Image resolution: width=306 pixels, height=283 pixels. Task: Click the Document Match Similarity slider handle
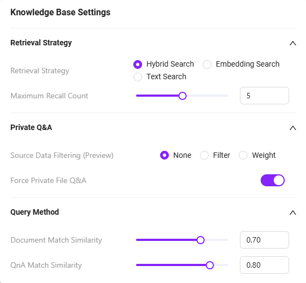200,240
